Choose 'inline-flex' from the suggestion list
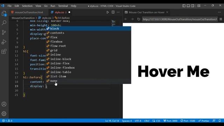Image resolution: width=224 pixels, height=126 pixels. click(89, 63)
